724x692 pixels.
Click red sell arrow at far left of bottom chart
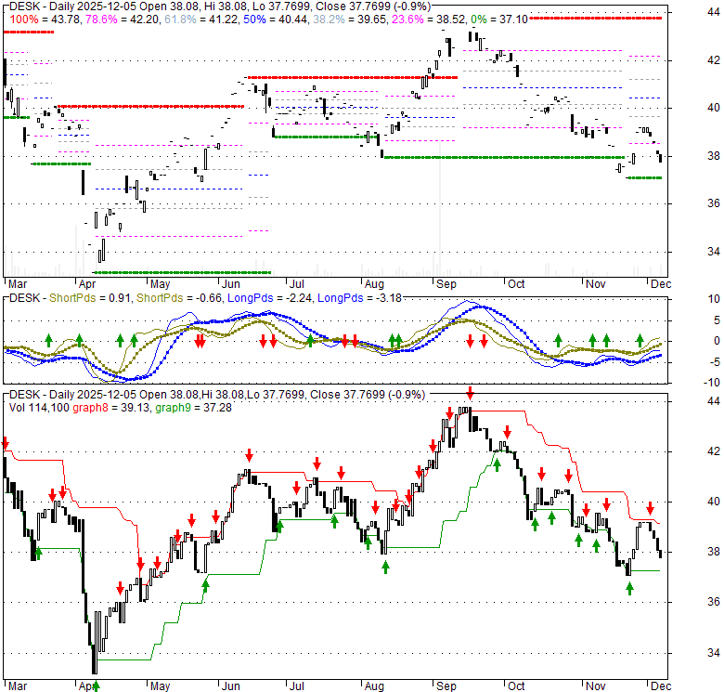[5, 444]
